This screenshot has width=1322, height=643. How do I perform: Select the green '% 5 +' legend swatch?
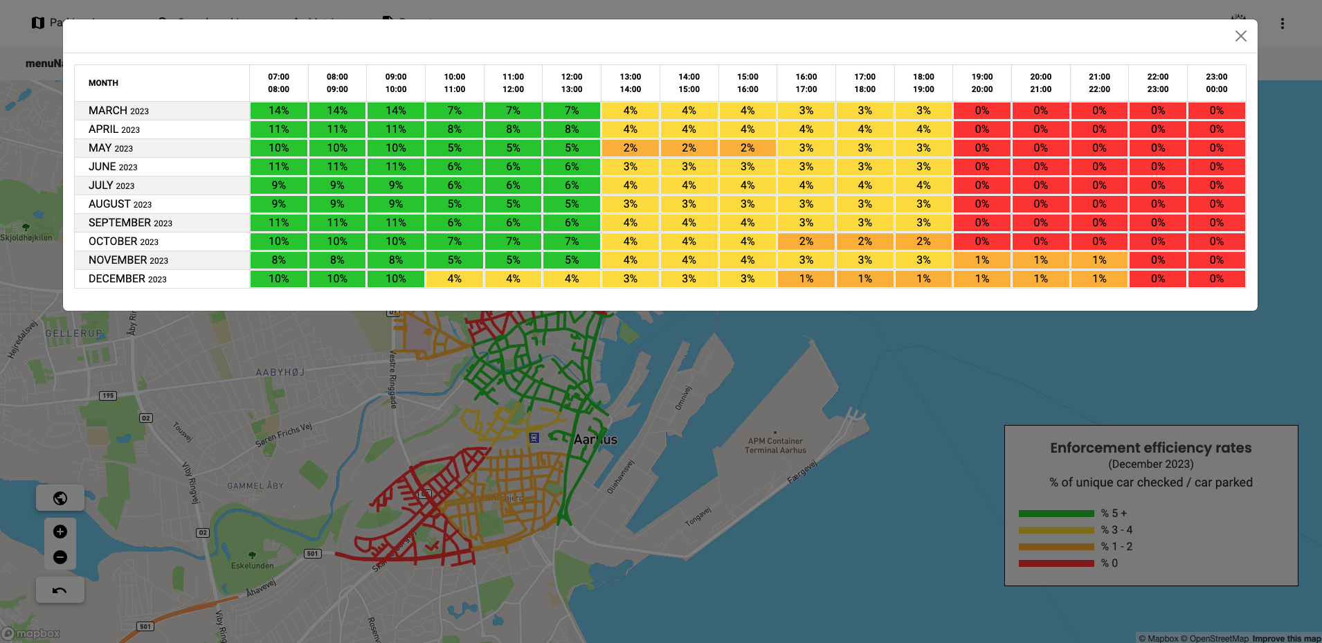pos(1056,514)
